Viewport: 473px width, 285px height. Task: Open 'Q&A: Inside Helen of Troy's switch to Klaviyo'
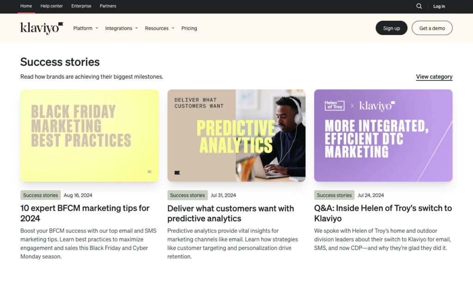click(x=383, y=213)
